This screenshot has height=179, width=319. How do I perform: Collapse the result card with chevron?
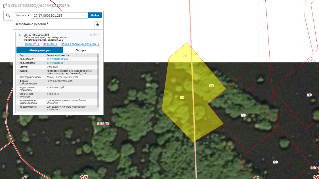[x=98, y=35]
